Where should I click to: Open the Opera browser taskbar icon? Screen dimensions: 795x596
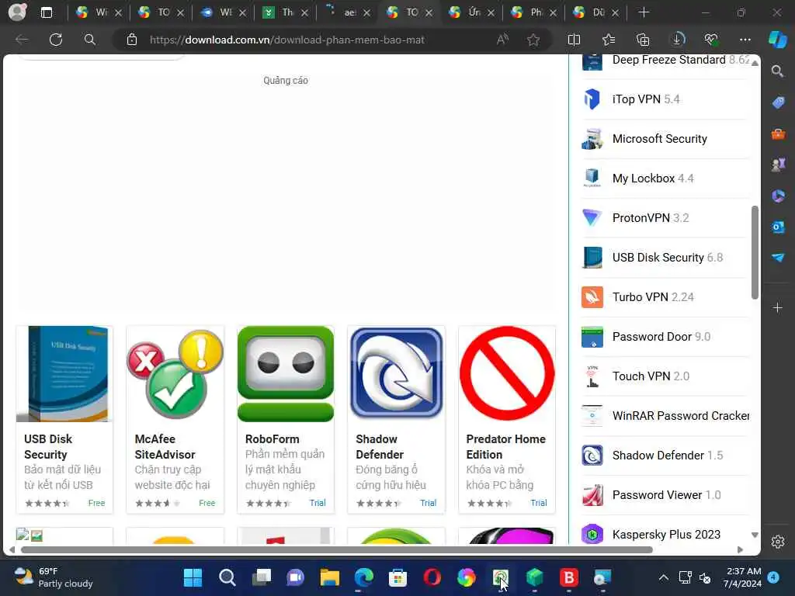coord(432,577)
